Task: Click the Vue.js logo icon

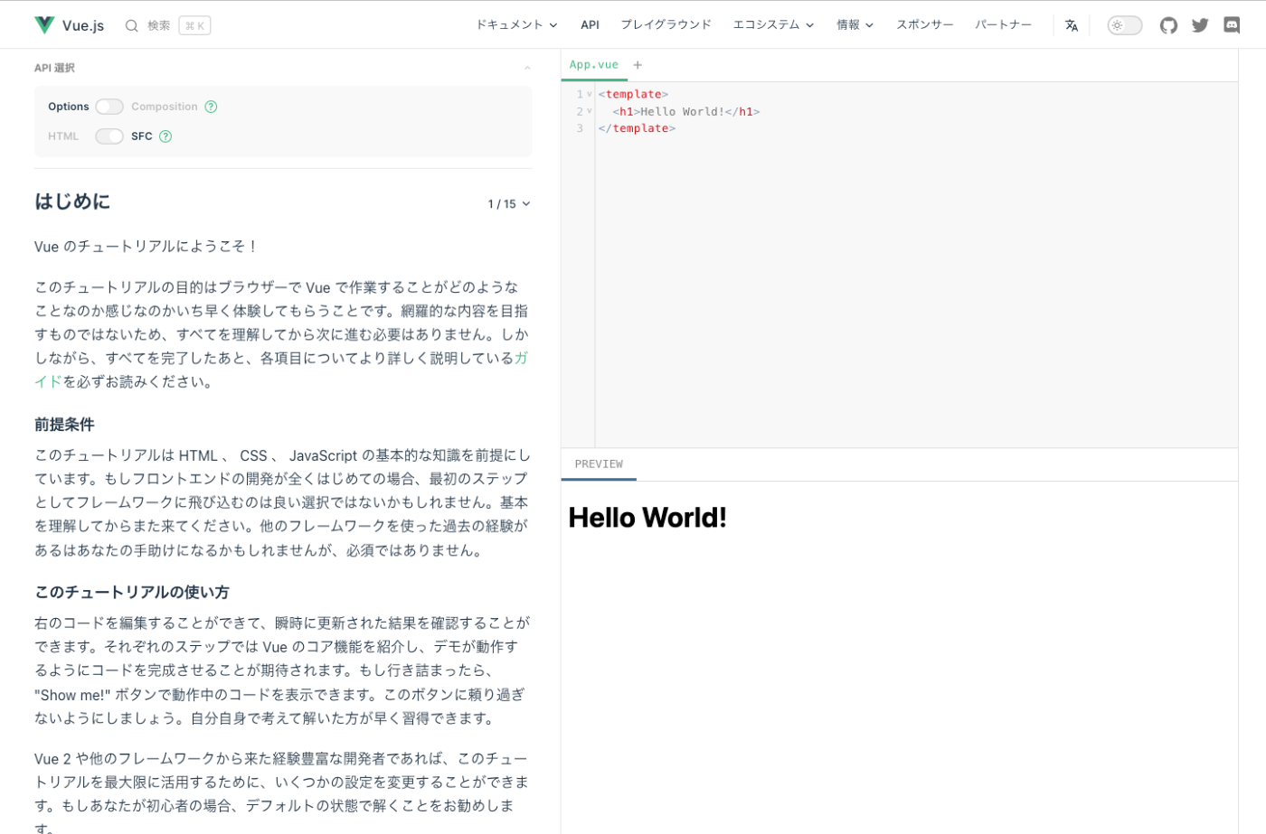Action: point(44,25)
